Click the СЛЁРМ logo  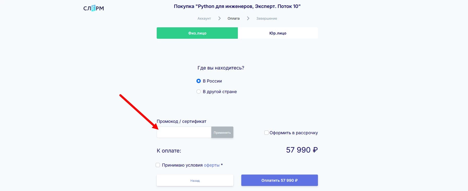tap(93, 8)
